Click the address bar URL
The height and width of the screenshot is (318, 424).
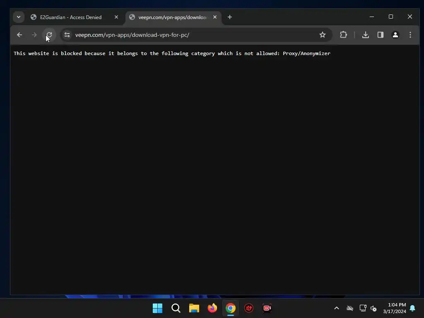click(x=132, y=35)
